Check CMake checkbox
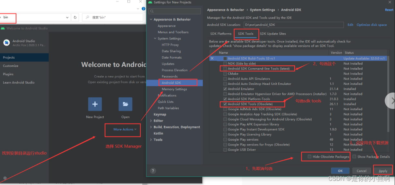The image size is (395, 185). click(225, 74)
